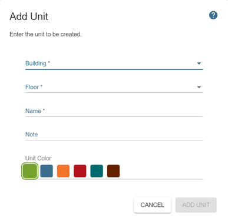The width and height of the screenshot is (228, 218).
Task: Choose the teal unit color swatch
Action: (x=97, y=171)
